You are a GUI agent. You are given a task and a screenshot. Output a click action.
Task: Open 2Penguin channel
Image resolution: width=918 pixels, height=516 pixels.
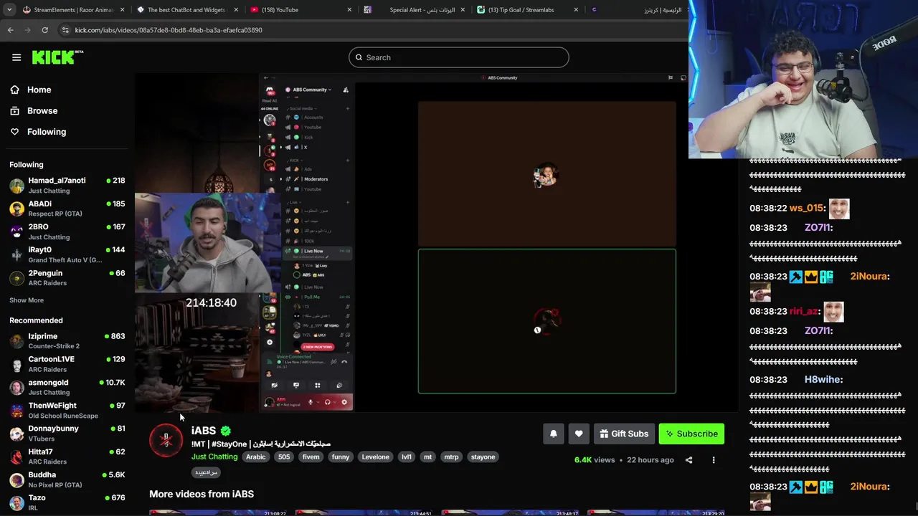point(67,277)
